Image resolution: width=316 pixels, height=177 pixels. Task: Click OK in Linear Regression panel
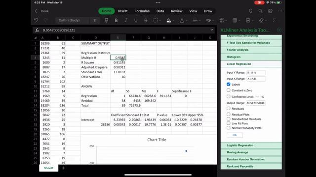click(235, 135)
